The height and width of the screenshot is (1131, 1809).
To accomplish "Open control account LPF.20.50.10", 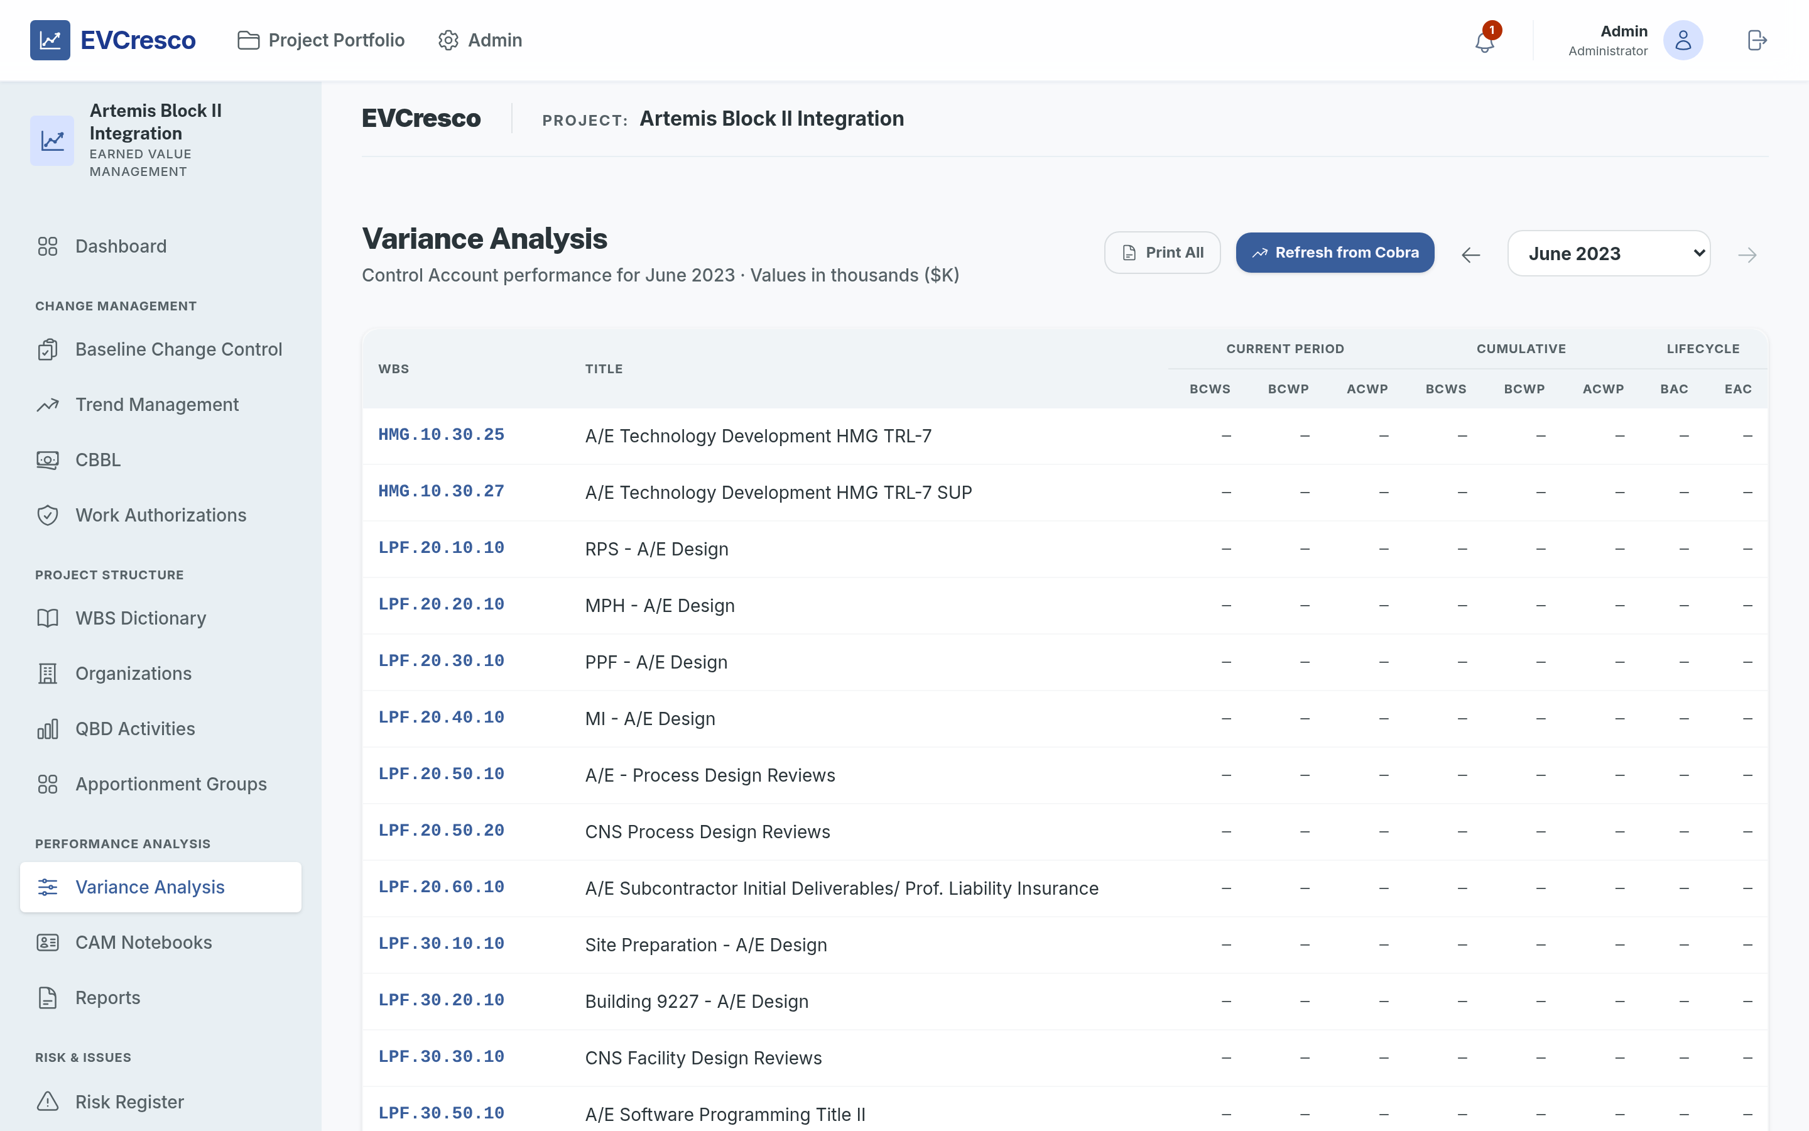I will (441, 774).
